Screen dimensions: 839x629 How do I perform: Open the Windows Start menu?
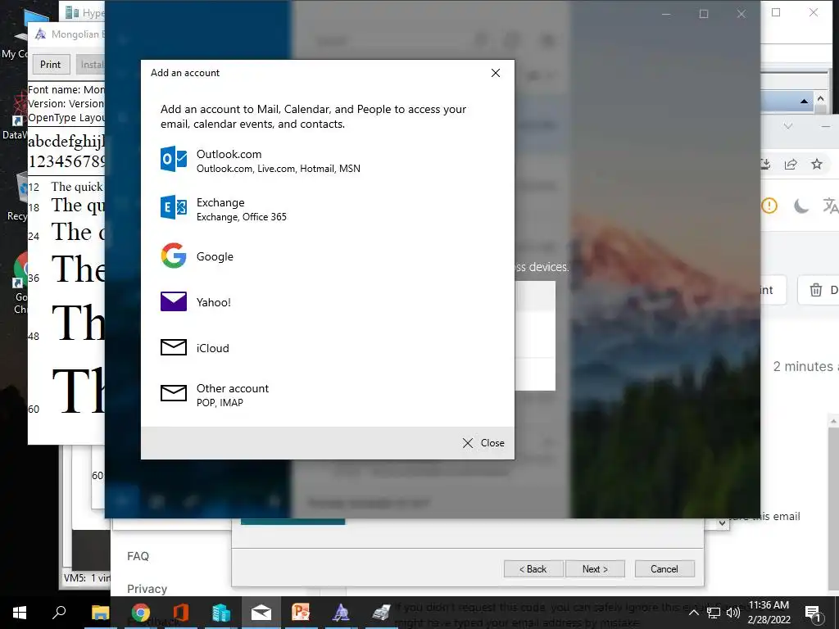coord(20,613)
